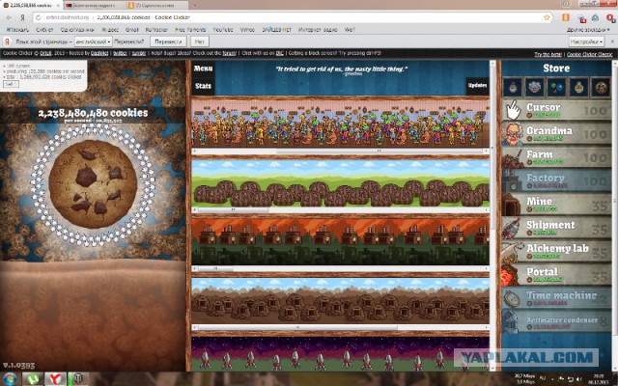Open Настройки translation settings dropdown

(586, 41)
